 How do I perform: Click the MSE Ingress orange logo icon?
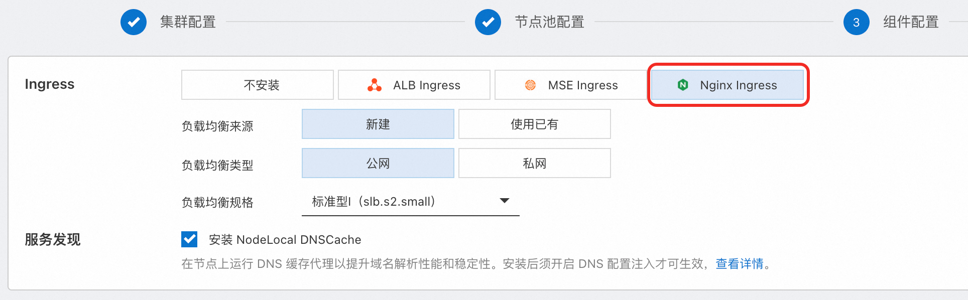point(530,85)
